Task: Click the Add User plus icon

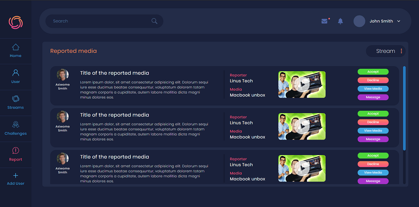Action: click(16, 176)
